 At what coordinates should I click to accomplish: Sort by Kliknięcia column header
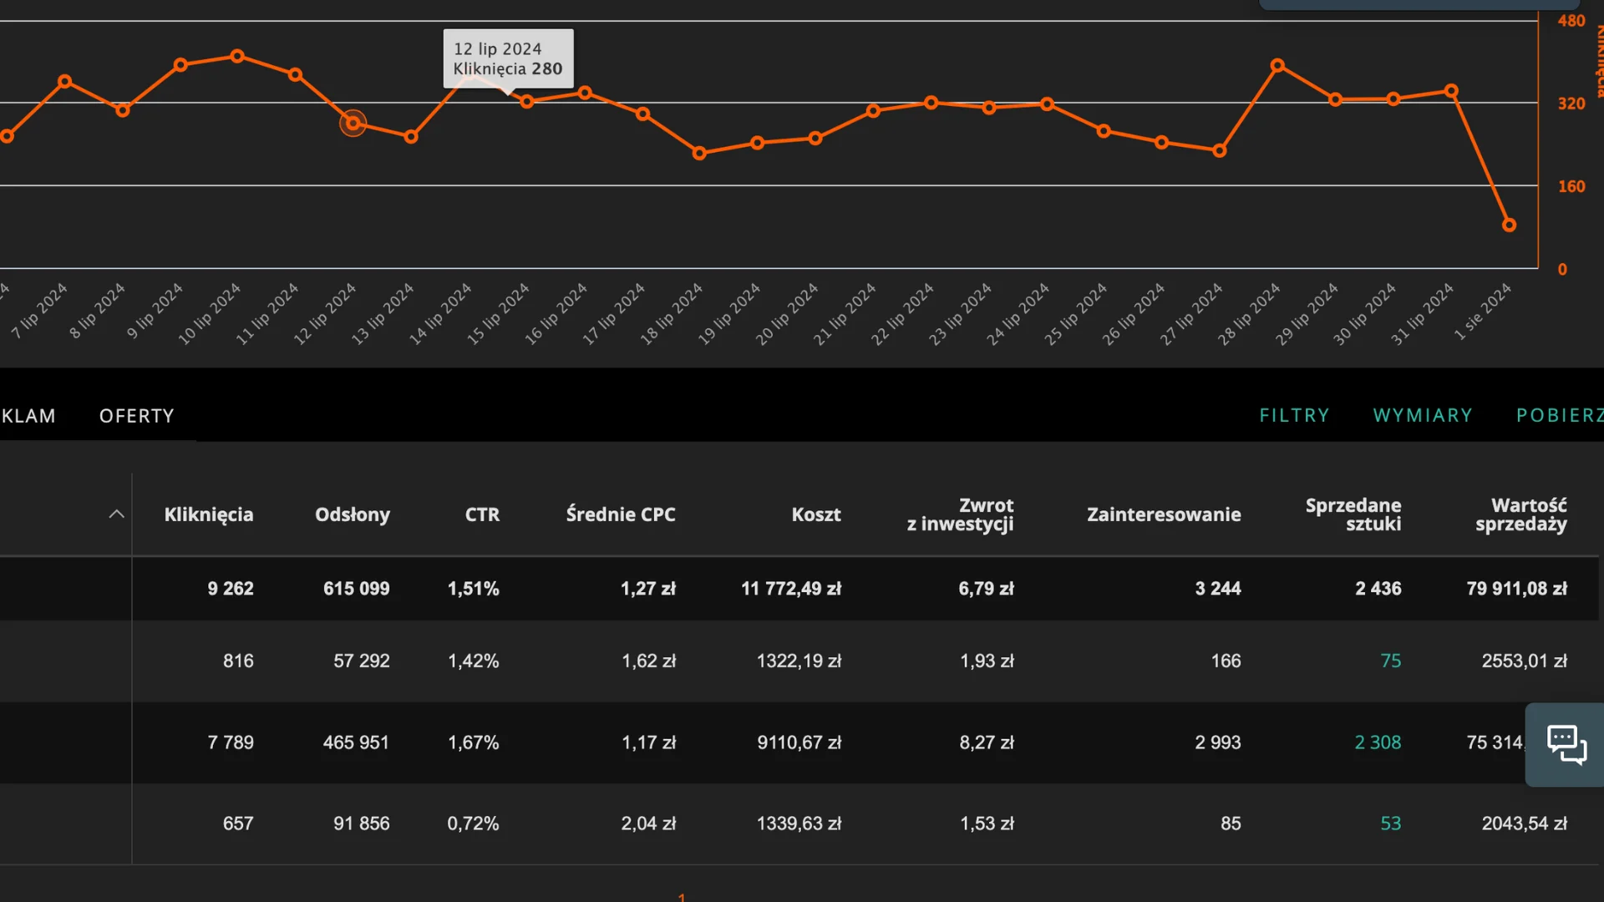click(209, 514)
